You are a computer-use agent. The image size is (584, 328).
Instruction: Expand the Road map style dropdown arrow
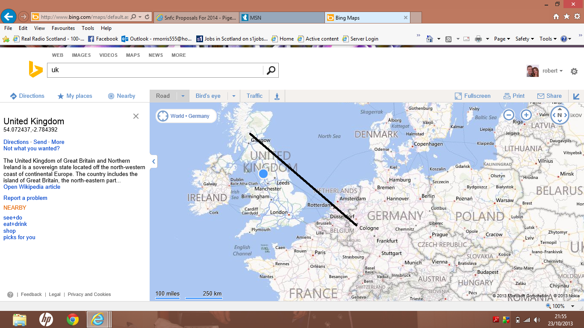tap(183, 96)
